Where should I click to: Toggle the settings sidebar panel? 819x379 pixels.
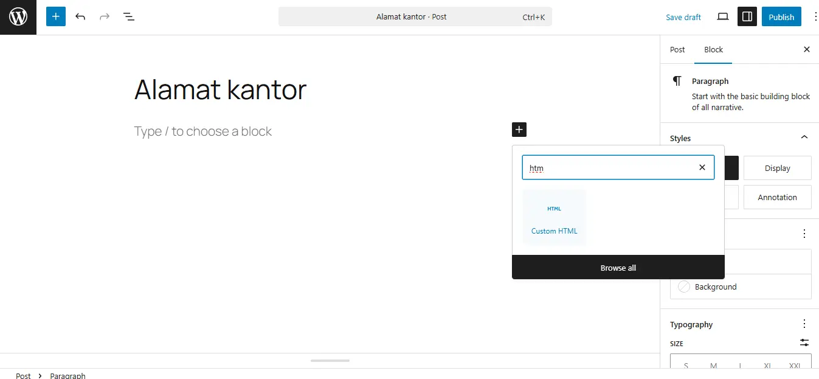click(x=747, y=17)
